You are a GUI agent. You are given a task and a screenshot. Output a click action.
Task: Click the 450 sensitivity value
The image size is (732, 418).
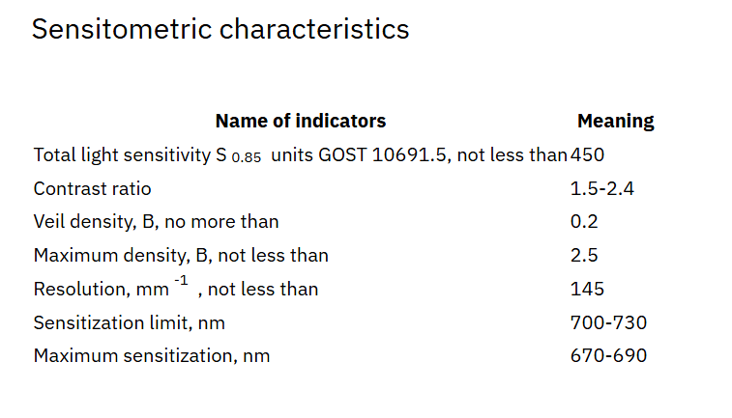coord(587,154)
